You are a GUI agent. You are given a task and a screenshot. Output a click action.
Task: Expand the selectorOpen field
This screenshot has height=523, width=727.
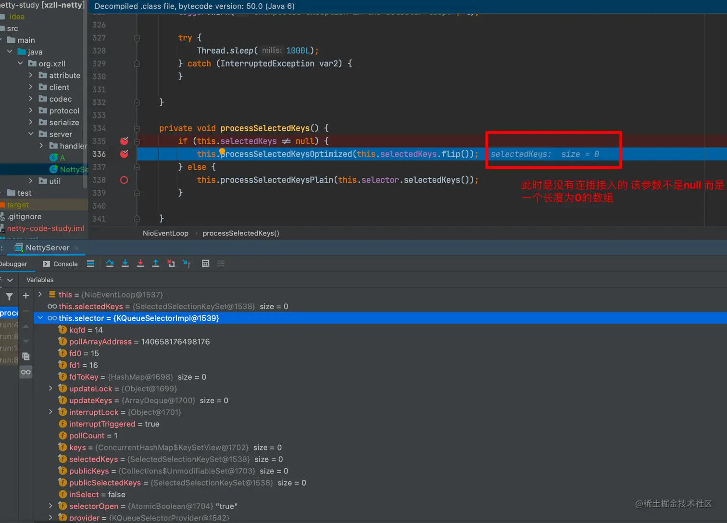coord(51,506)
